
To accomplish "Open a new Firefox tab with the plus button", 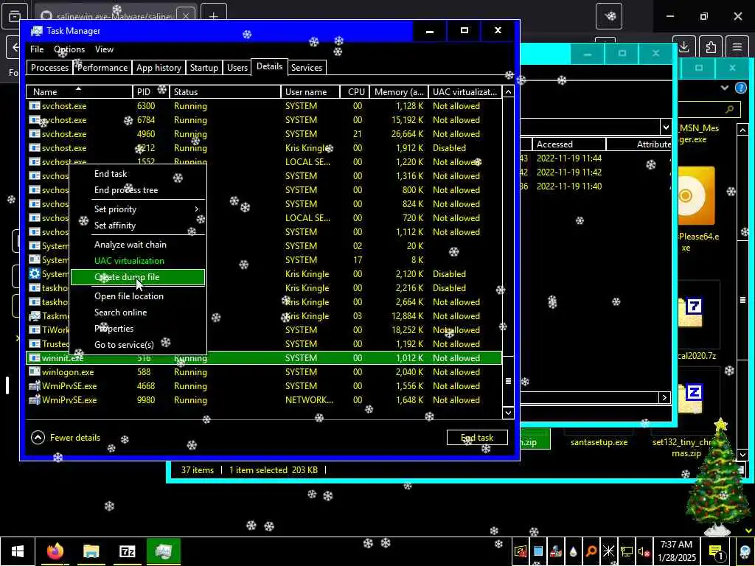I will point(214,16).
